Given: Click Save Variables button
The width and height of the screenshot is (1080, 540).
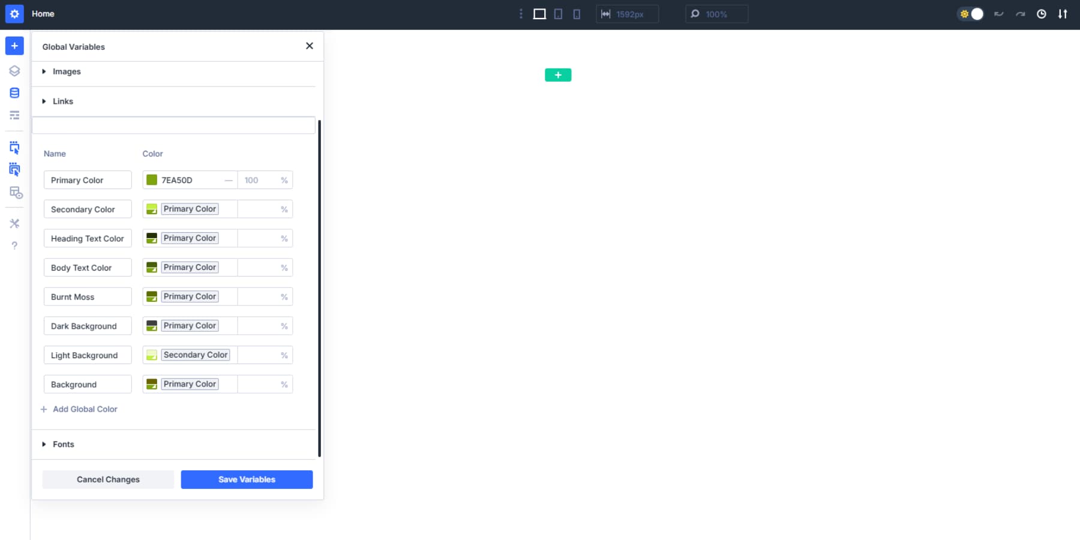Looking at the screenshot, I should tap(246, 479).
